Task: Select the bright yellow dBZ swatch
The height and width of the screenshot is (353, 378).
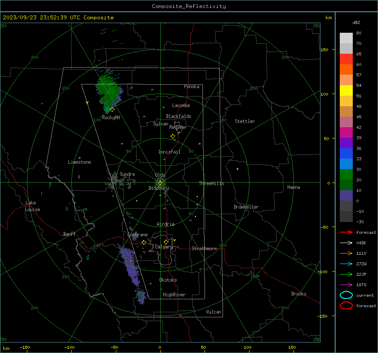Action: tap(346, 91)
